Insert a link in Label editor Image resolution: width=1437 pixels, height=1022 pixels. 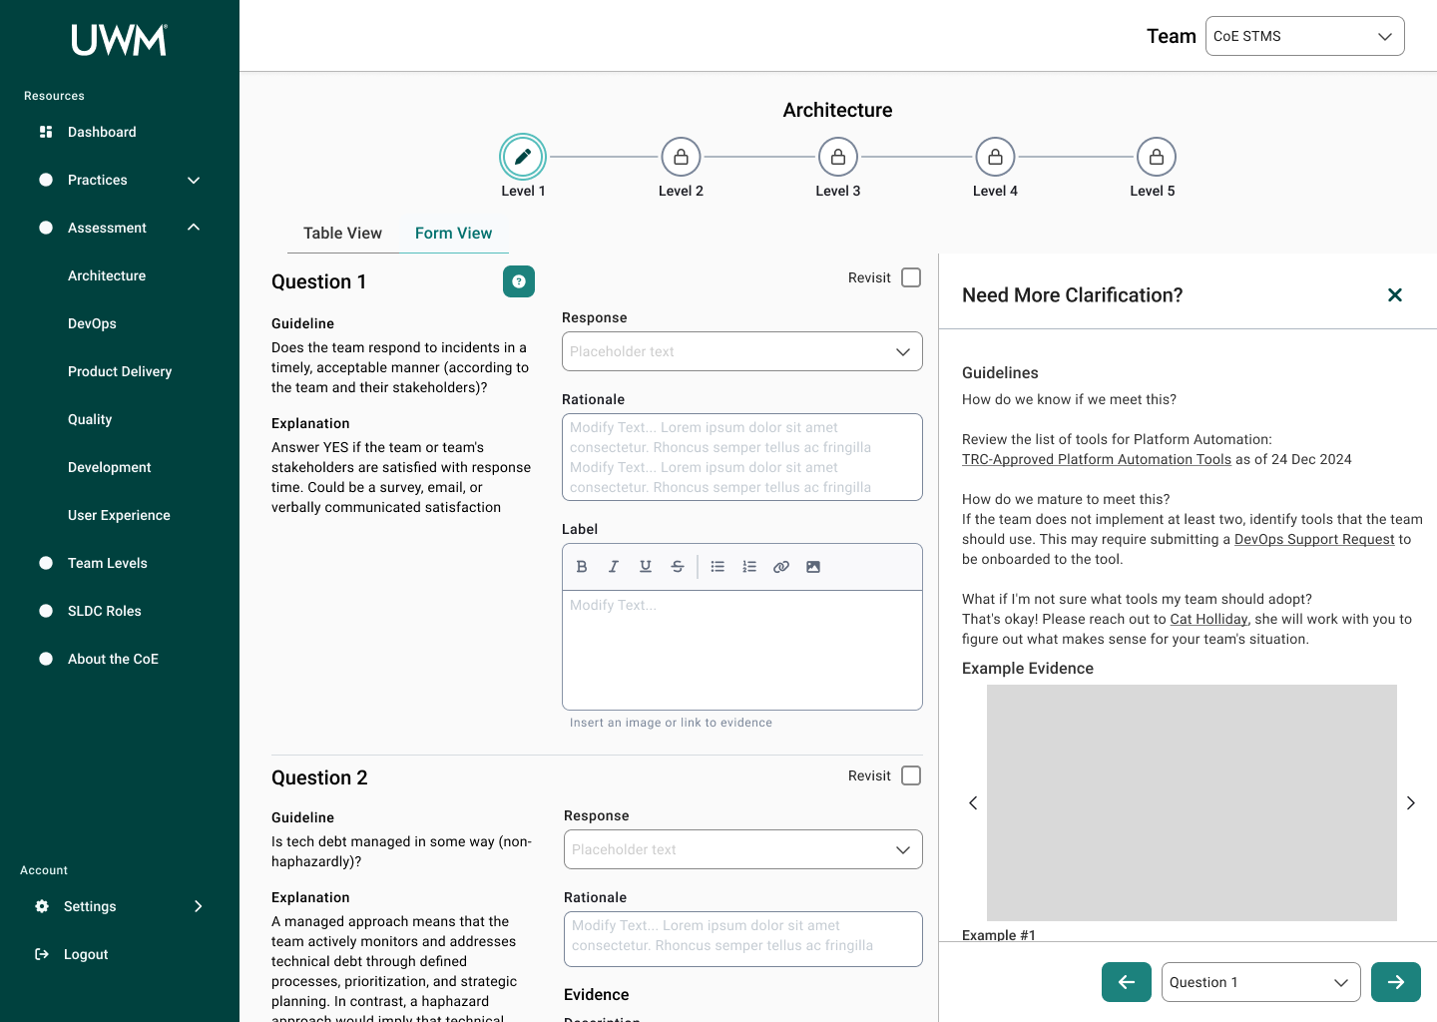point(781,567)
